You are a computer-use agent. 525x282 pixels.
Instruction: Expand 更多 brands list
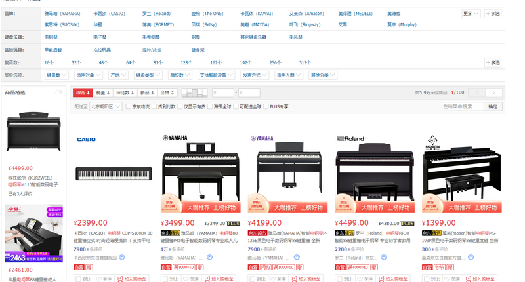click(471, 14)
